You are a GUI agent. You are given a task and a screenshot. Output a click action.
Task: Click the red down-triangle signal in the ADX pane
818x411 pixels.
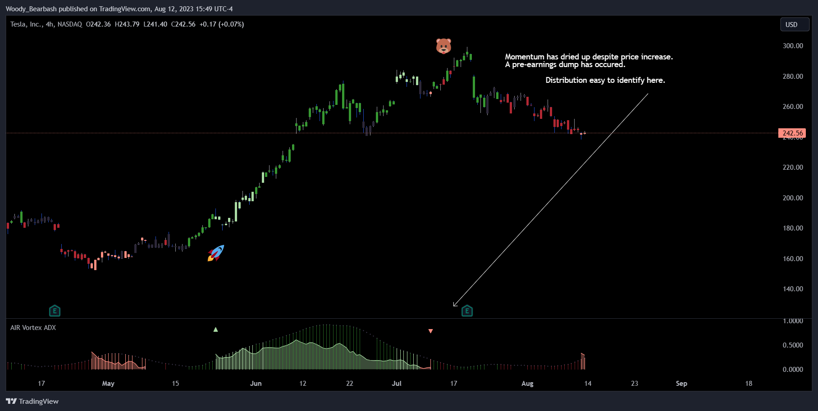click(x=430, y=331)
